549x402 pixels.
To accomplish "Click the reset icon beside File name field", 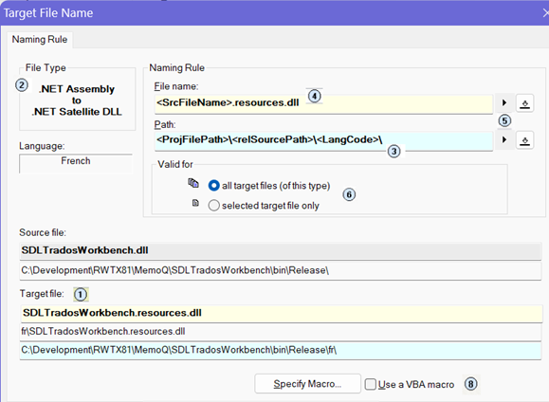I will point(524,103).
